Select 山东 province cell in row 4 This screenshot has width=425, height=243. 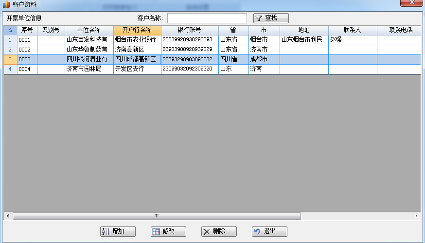click(233, 69)
